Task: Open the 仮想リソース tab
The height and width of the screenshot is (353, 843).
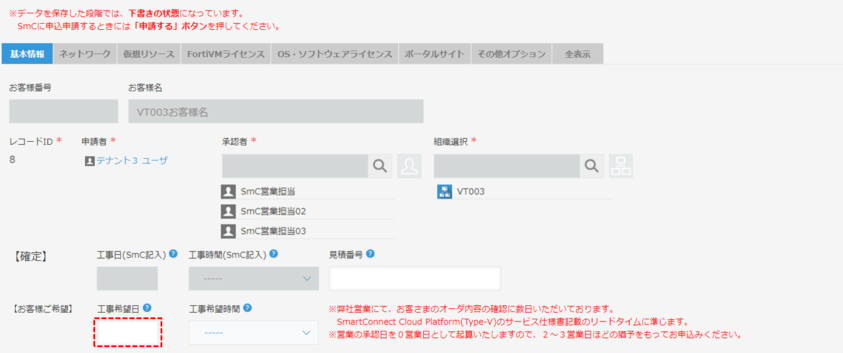Action: pyautogui.click(x=149, y=54)
